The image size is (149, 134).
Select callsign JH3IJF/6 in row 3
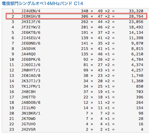click(x=31, y=22)
